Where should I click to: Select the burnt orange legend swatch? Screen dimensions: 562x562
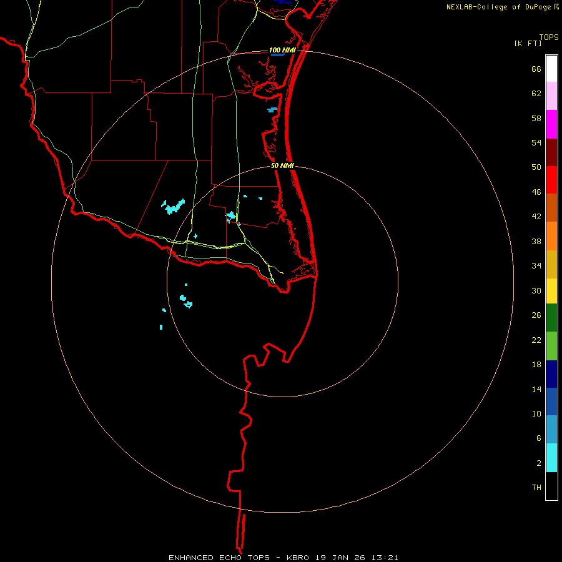click(551, 207)
